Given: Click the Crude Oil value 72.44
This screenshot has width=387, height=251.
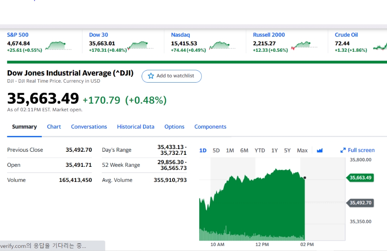Looking at the screenshot, I should 342,43.
